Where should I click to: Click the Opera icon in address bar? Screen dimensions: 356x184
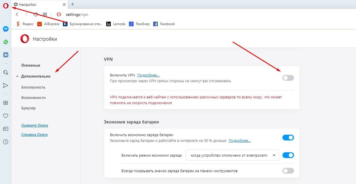59,14
